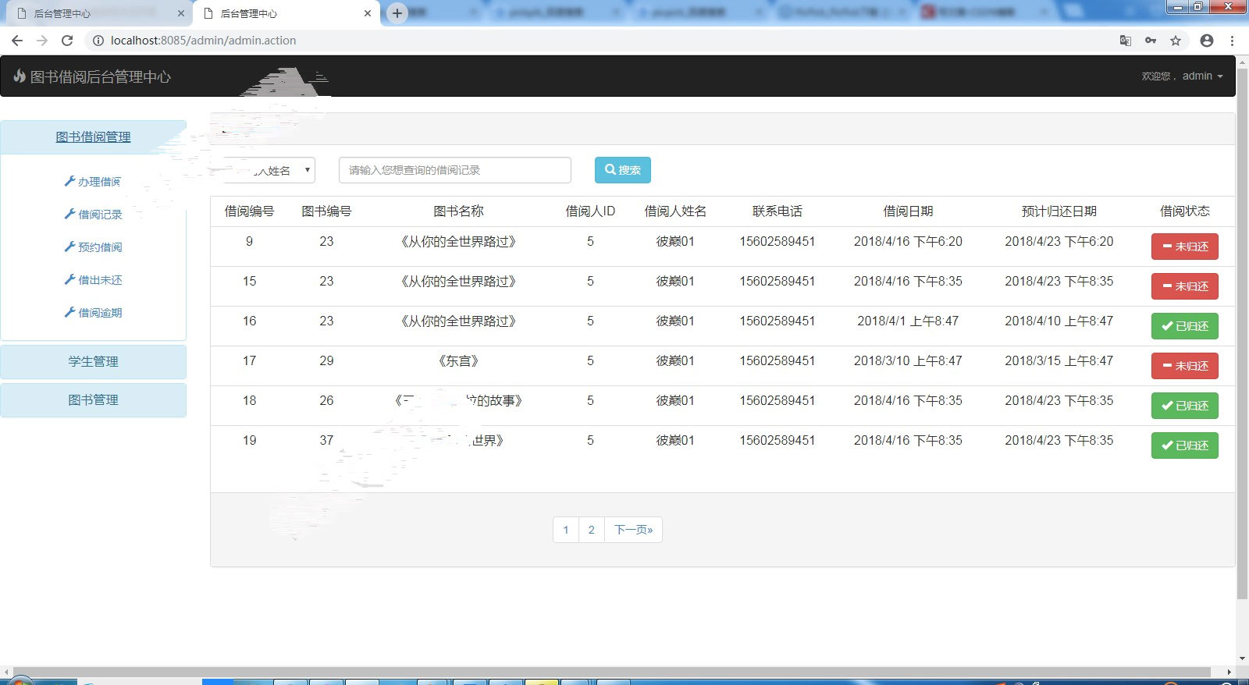Bookmark this page with star icon
The height and width of the screenshot is (685, 1249).
[x=1176, y=41]
